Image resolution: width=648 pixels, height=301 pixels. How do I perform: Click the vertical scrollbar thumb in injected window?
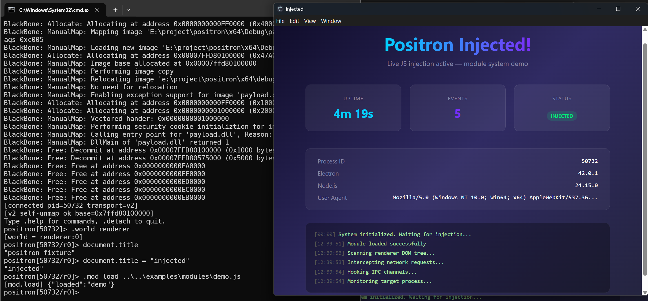pos(645,159)
